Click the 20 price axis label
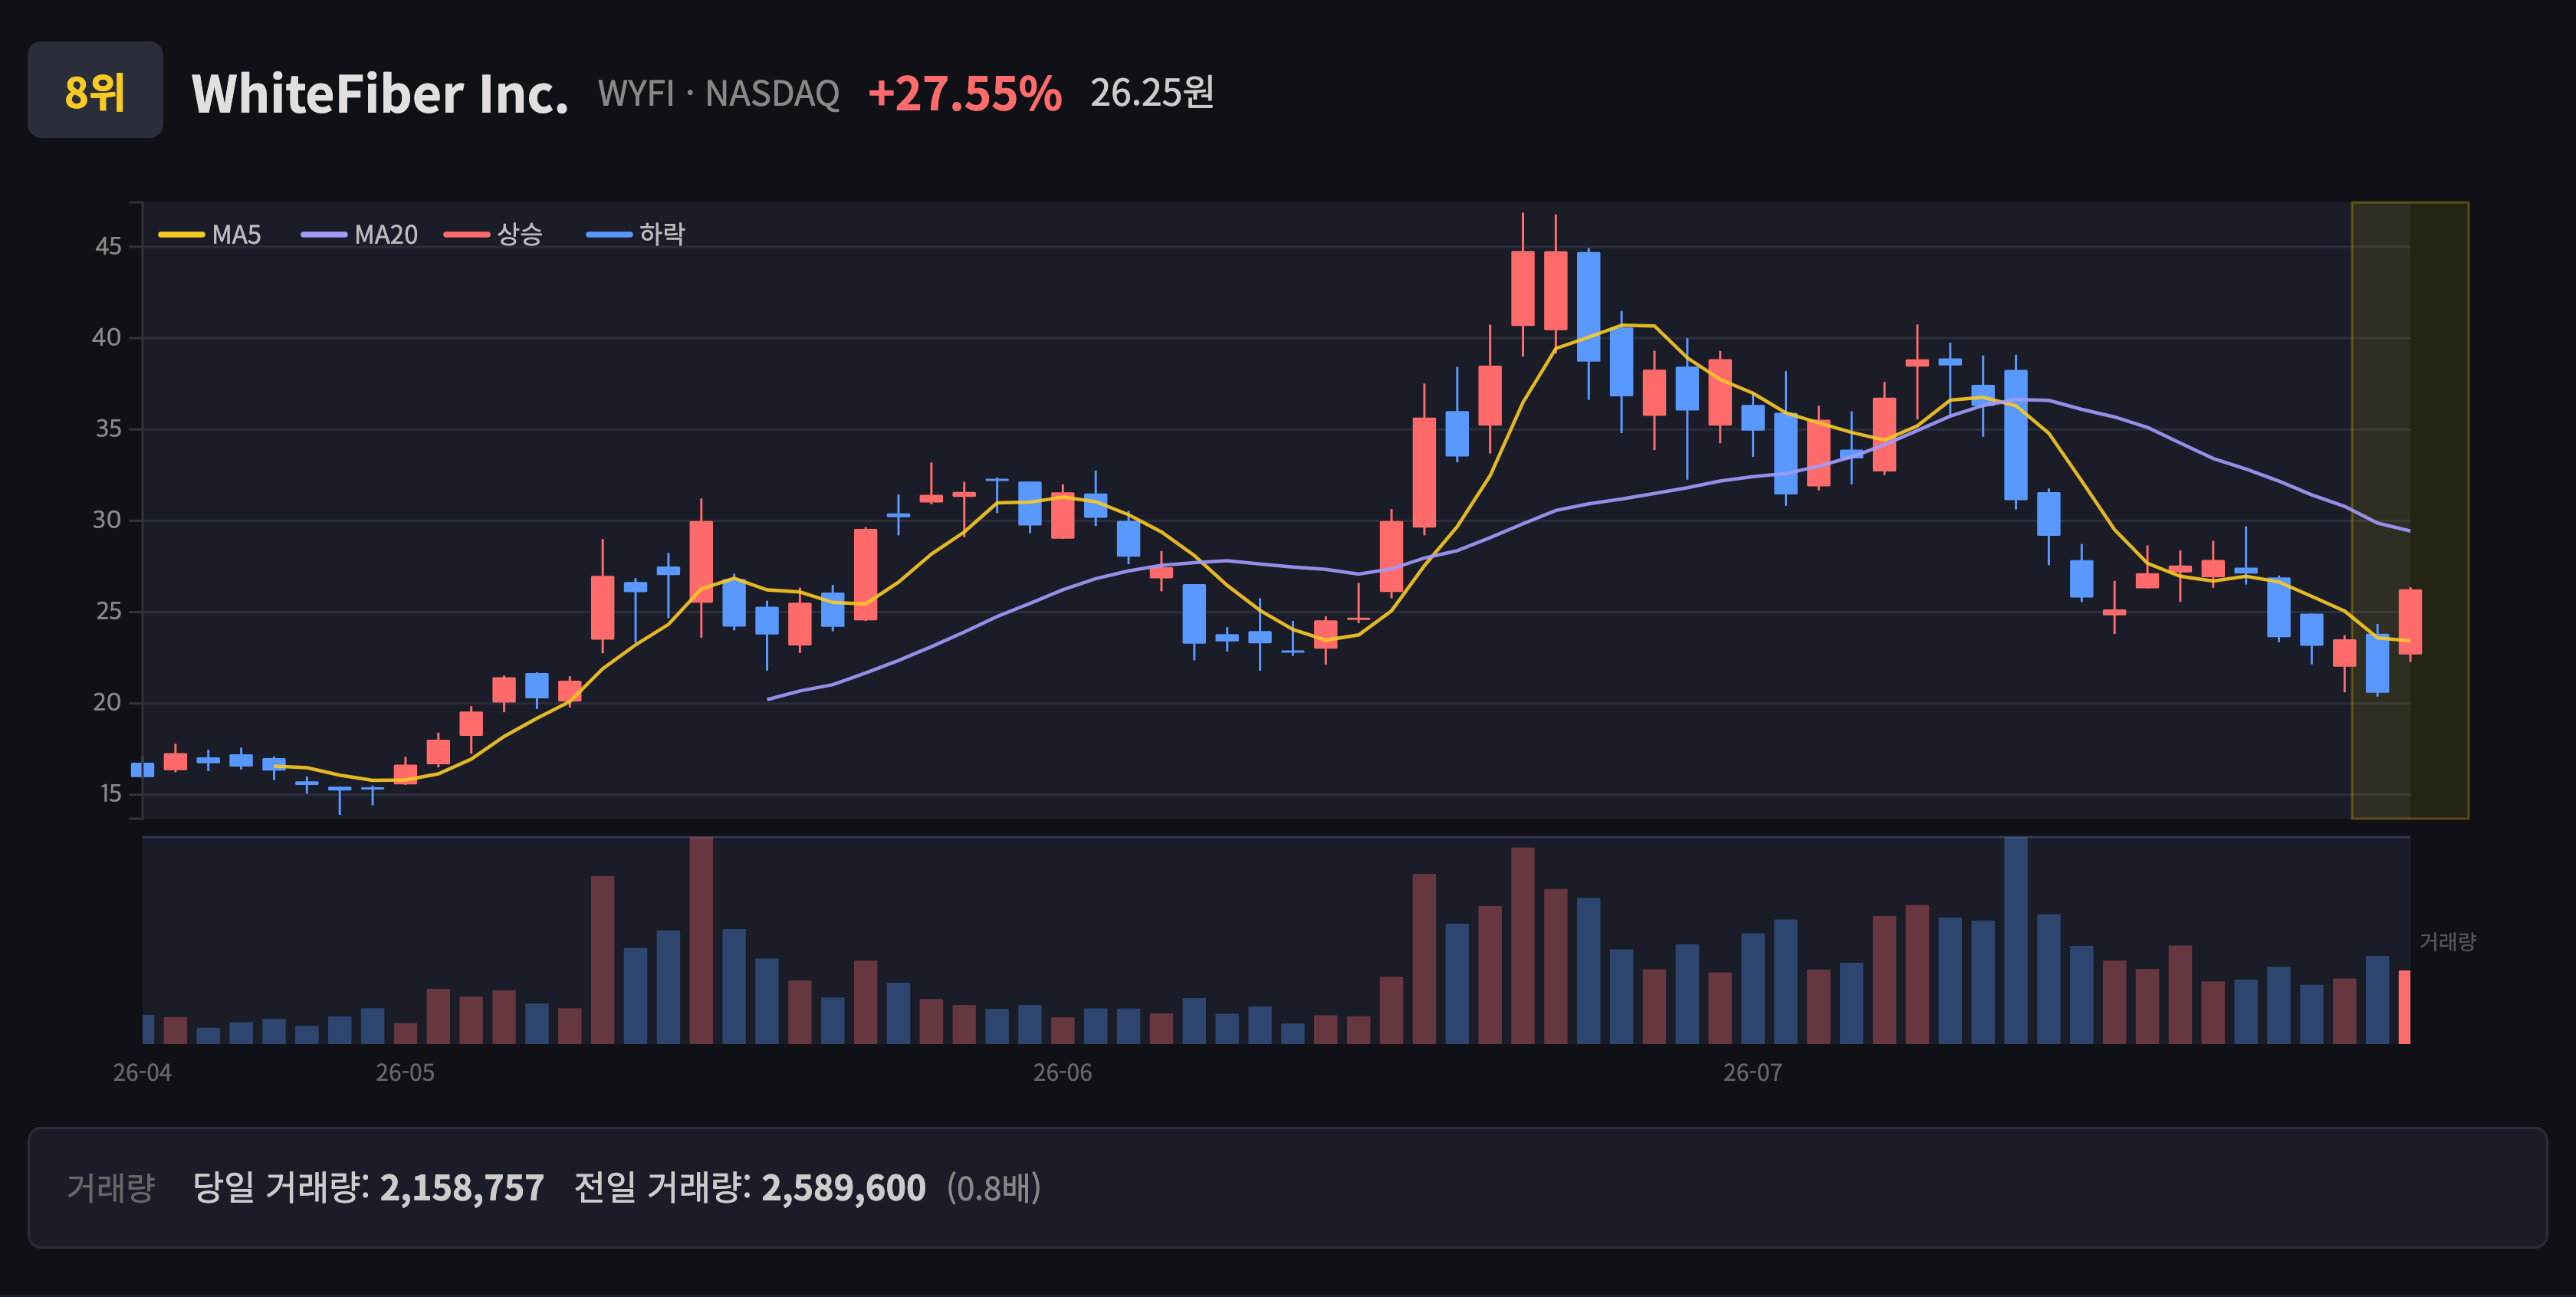Screen dimensions: 2576x1297 (107, 703)
